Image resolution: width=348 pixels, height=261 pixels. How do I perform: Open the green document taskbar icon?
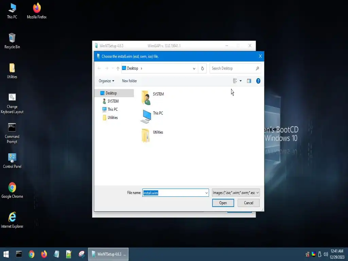pyautogui.click(x=69, y=254)
